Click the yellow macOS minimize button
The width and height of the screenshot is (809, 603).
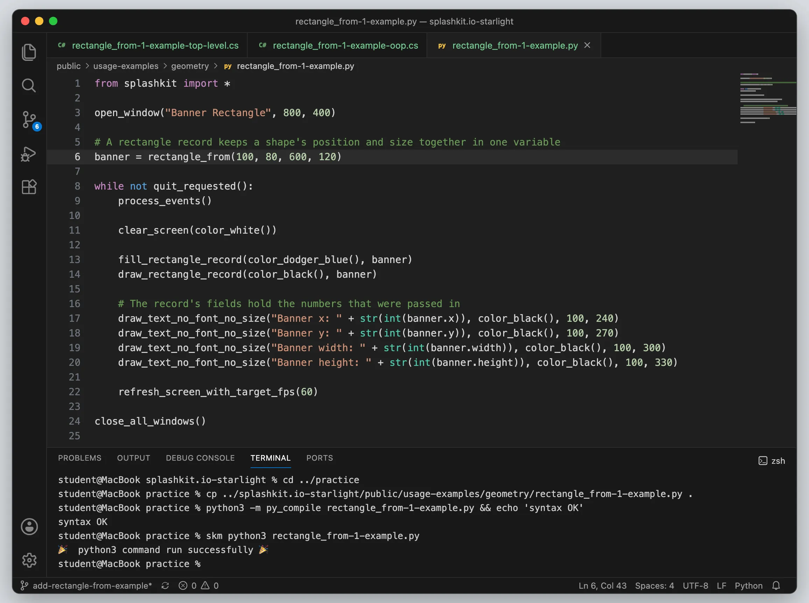click(x=39, y=21)
